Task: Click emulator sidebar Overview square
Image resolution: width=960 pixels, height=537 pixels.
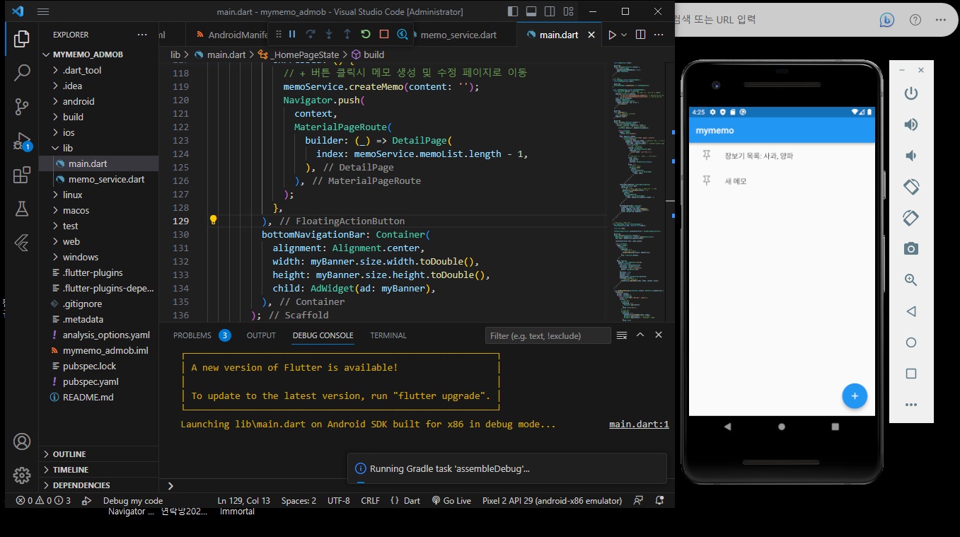Action: (911, 374)
